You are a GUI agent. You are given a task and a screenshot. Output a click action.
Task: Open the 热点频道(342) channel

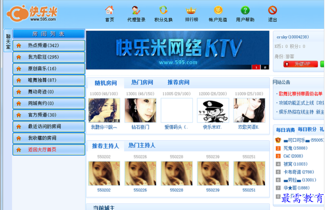point(49,46)
